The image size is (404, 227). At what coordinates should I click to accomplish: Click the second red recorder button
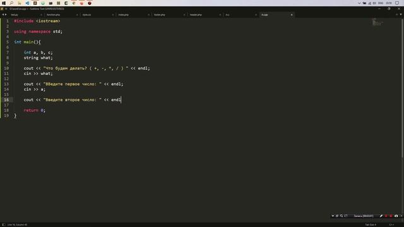391,216
